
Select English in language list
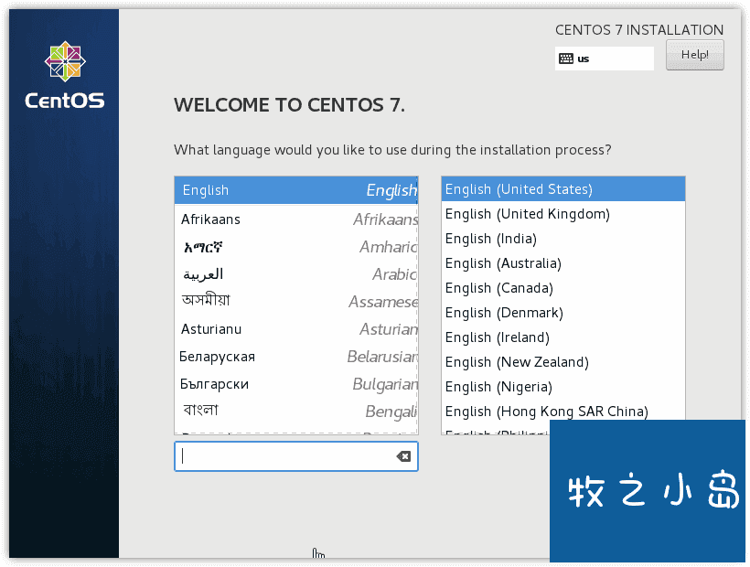[x=296, y=190]
